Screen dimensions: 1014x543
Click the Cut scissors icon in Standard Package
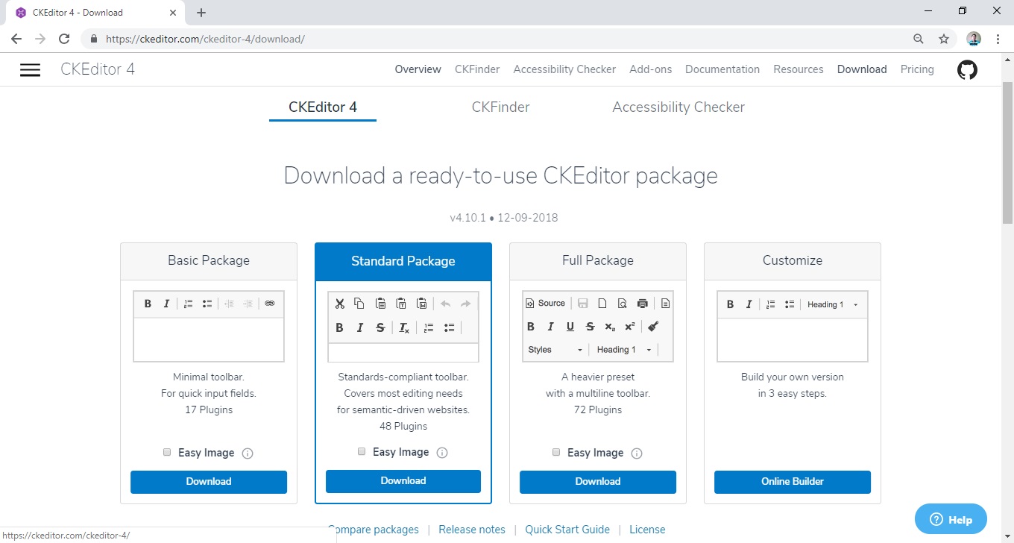339,304
